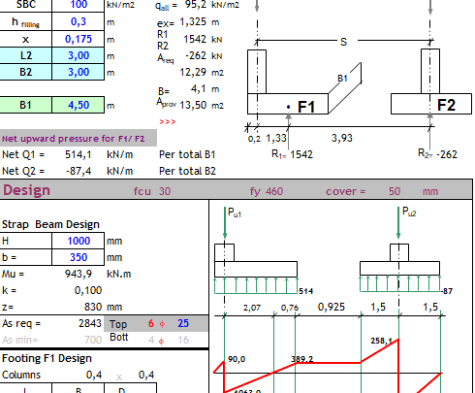
Task: Select the 'Strap Beam Design' title
Action: tap(50, 224)
